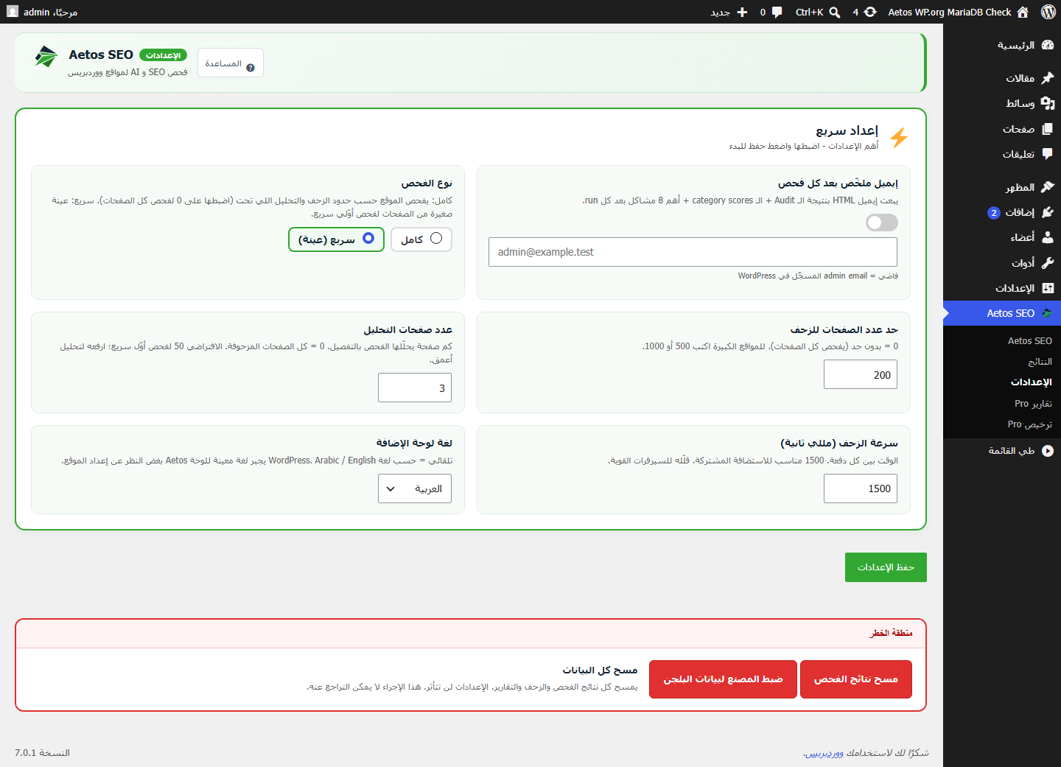Open the ووردبريس footer link
The image size is (1061, 767).
[823, 753]
